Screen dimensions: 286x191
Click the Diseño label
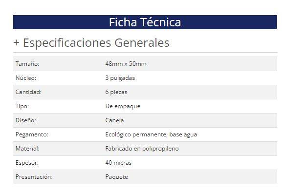[x=26, y=120]
